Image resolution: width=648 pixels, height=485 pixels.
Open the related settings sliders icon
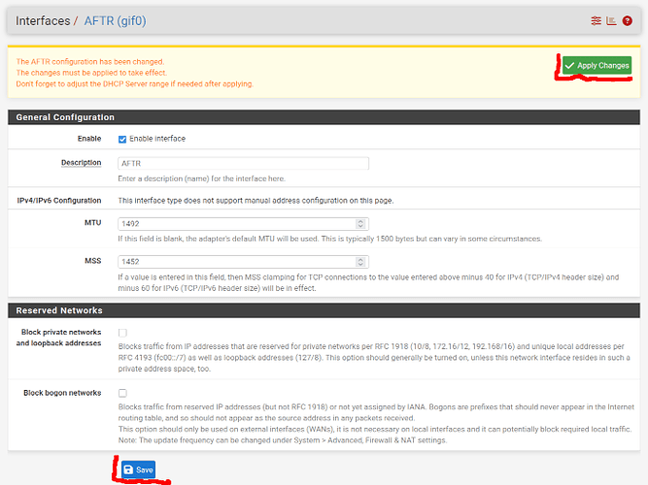click(596, 20)
